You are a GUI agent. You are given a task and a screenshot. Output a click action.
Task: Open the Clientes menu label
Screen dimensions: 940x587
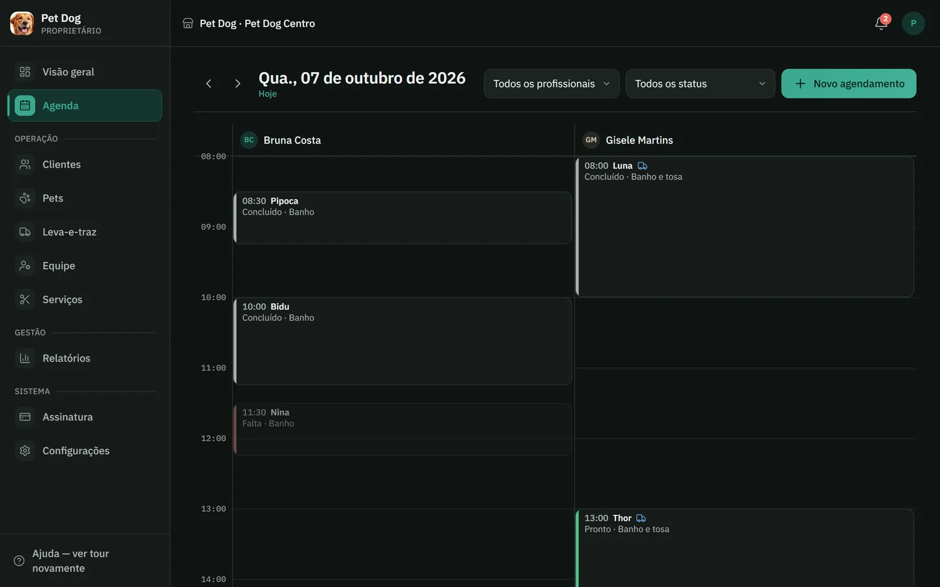pyautogui.click(x=61, y=164)
